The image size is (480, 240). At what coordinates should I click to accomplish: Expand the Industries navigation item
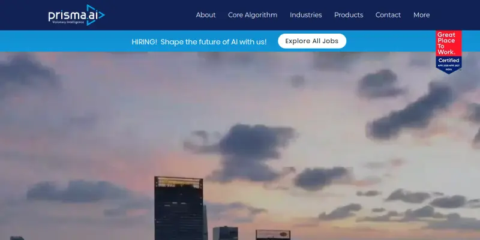306,15
